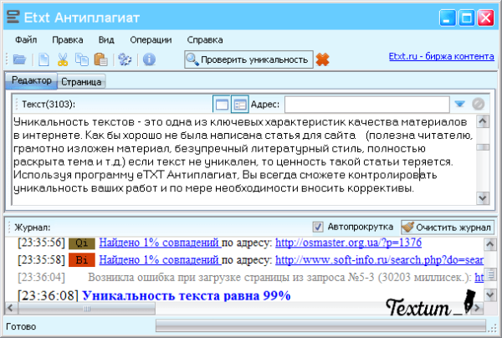Viewport: 502px width, 338px height.
Task: Open the Вид menu
Action: [x=106, y=39]
